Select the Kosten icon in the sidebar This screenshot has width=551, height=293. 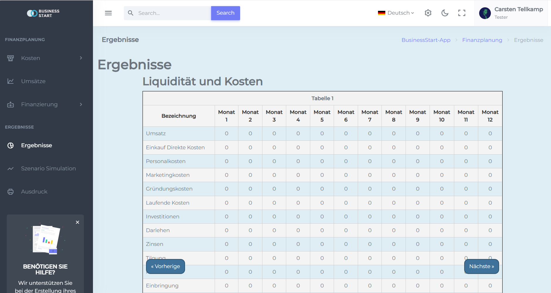11,58
